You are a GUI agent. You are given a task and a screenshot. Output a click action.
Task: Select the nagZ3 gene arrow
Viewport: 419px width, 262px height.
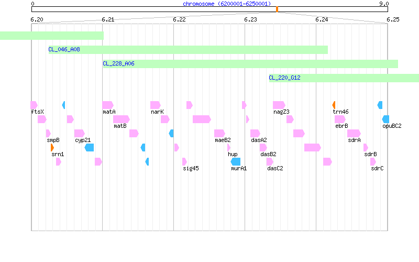pyautogui.click(x=279, y=105)
